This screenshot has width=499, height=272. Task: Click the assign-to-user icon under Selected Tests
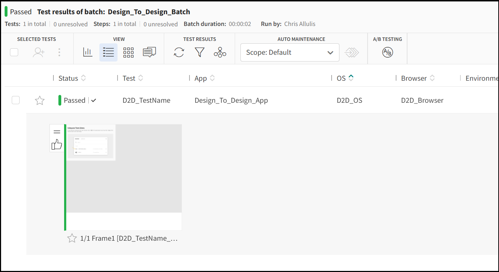pyautogui.click(x=39, y=52)
